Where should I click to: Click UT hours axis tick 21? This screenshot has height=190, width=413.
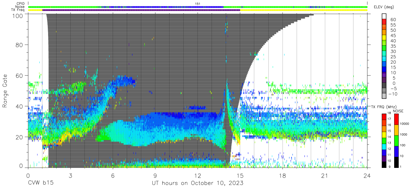pyautogui.click(x=325, y=176)
